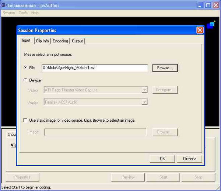The height and width of the screenshot is (191, 221).
Task: Open the Audio device dropdown
Action: click(x=144, y=102)
